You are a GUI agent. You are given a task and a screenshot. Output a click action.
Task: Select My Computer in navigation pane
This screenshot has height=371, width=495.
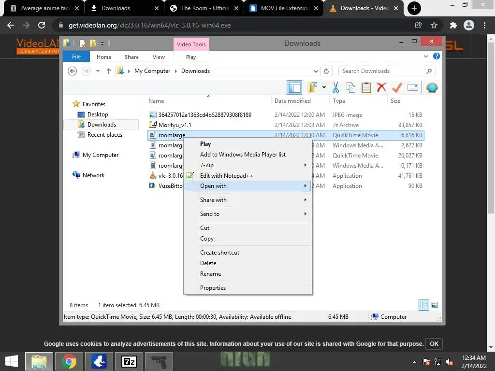pos(101,155)
